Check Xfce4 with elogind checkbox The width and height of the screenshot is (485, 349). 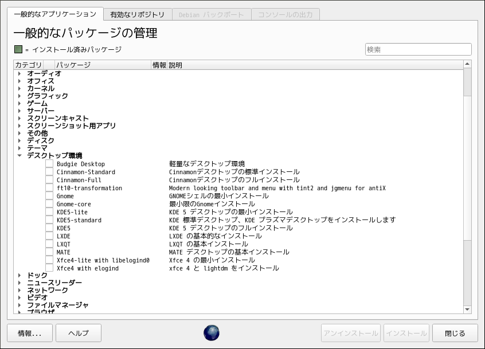tap(49, 268)
